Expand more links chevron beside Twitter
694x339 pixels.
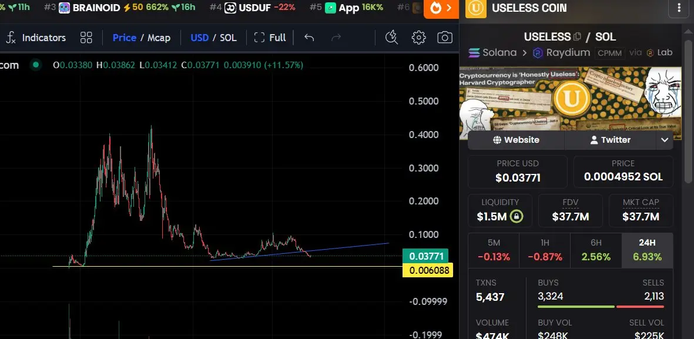tap(665, 140)
